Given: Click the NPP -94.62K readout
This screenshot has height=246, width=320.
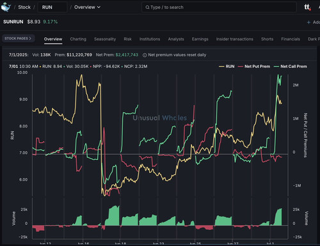Looking at the screenshot, I should point(106,67).
